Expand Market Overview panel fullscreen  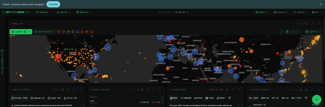click(x=154, y=89)
